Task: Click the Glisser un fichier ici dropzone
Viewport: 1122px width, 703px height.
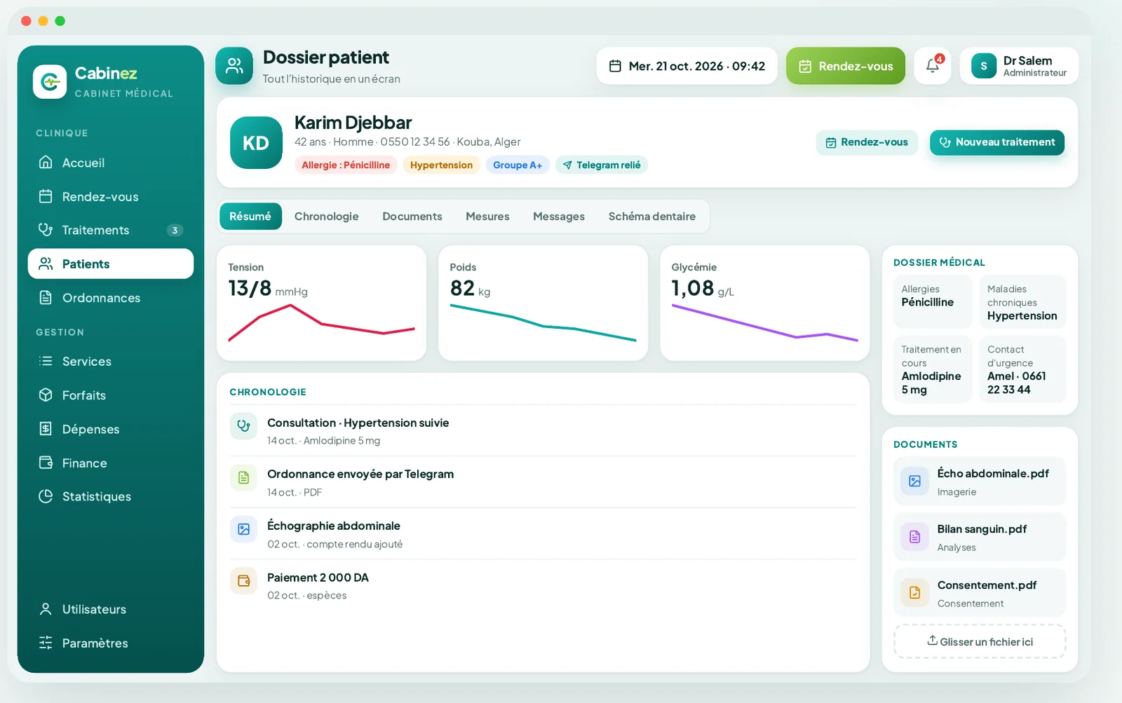Action: pos(980,641)
